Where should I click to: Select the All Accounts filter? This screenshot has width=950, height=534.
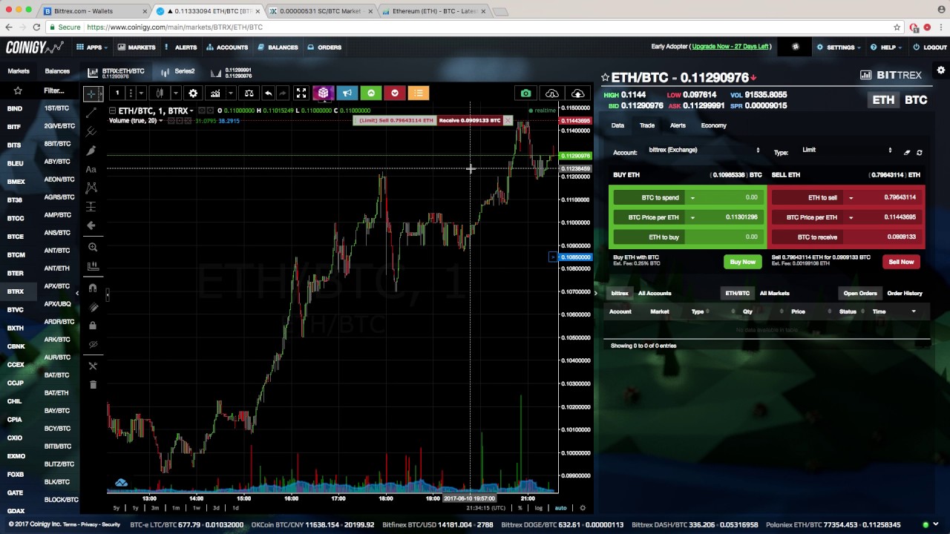coord(654,293)
